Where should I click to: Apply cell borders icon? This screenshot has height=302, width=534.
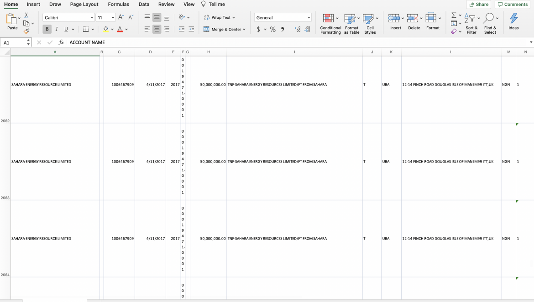pos(86,29)
